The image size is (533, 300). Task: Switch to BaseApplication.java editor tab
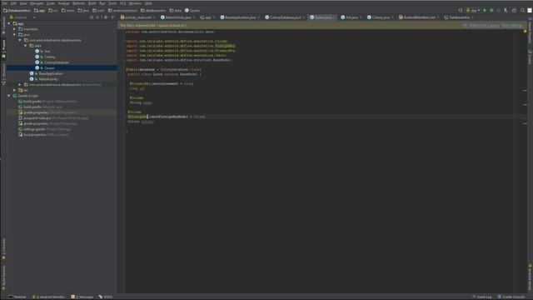(240, 17)
